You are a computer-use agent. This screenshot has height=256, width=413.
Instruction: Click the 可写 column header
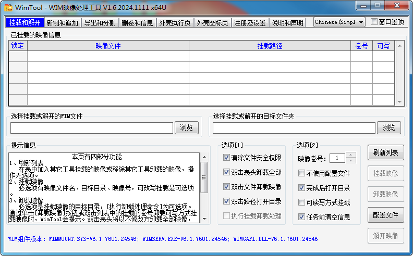[383, 46]
